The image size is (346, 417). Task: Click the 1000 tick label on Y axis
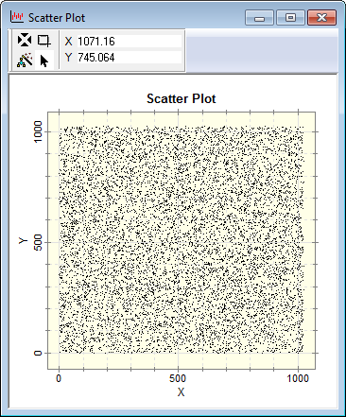(x=38, y=131)
